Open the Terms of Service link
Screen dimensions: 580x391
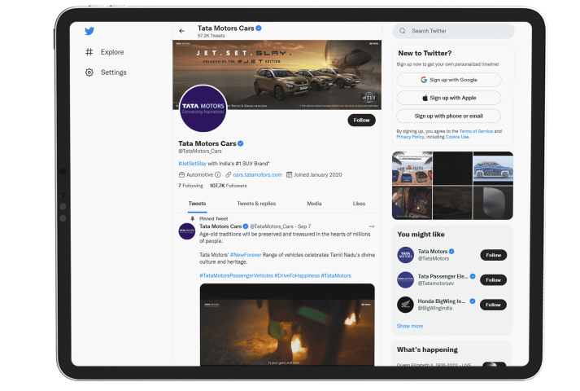pyautogui.click(x=476, y=131)
